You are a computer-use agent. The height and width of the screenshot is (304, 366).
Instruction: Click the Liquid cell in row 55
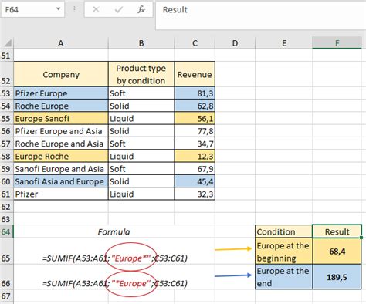[x=141, y=119]
